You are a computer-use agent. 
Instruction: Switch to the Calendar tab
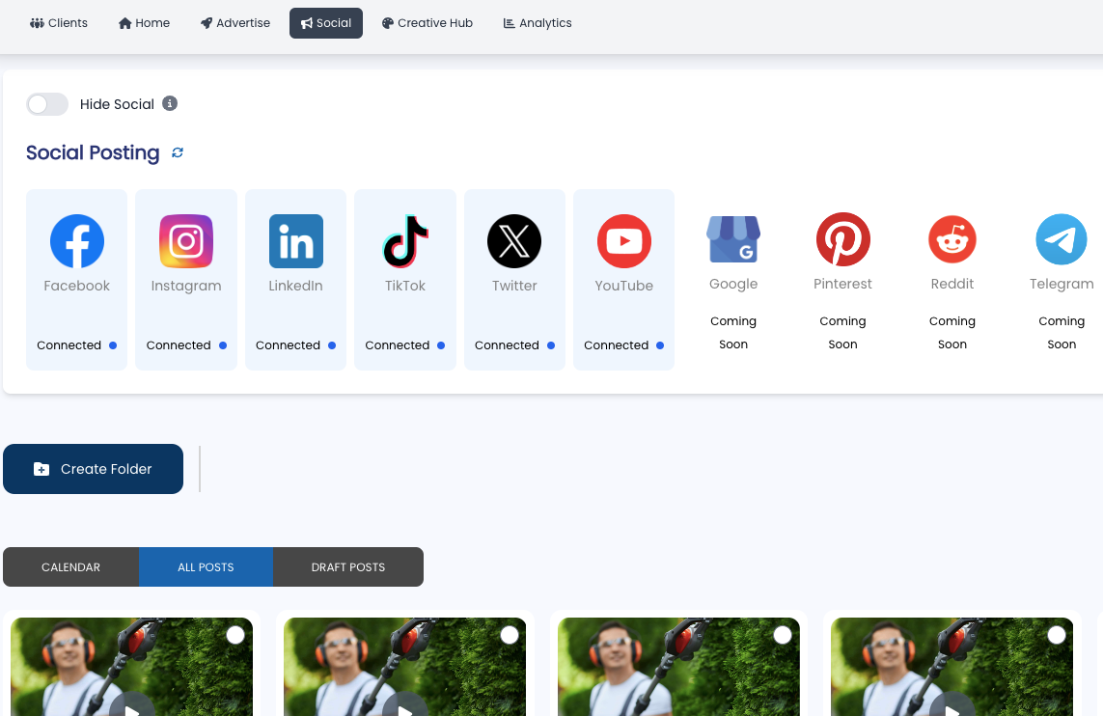click(x=71, y=566)
